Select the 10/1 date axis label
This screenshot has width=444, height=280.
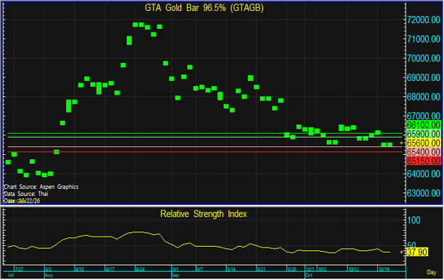tap(310, 269)
